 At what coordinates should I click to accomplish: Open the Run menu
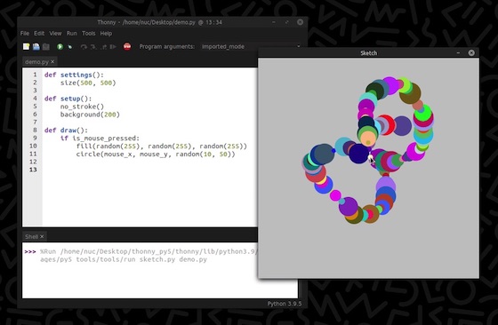pos(72,33)
